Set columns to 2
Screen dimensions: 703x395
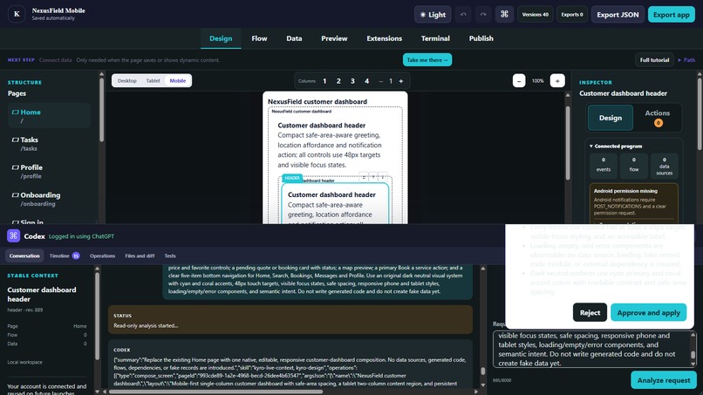[338, 81]
